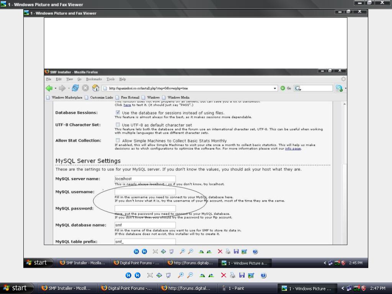Uncheck the Database Sessions checkbox

(118, 113)
